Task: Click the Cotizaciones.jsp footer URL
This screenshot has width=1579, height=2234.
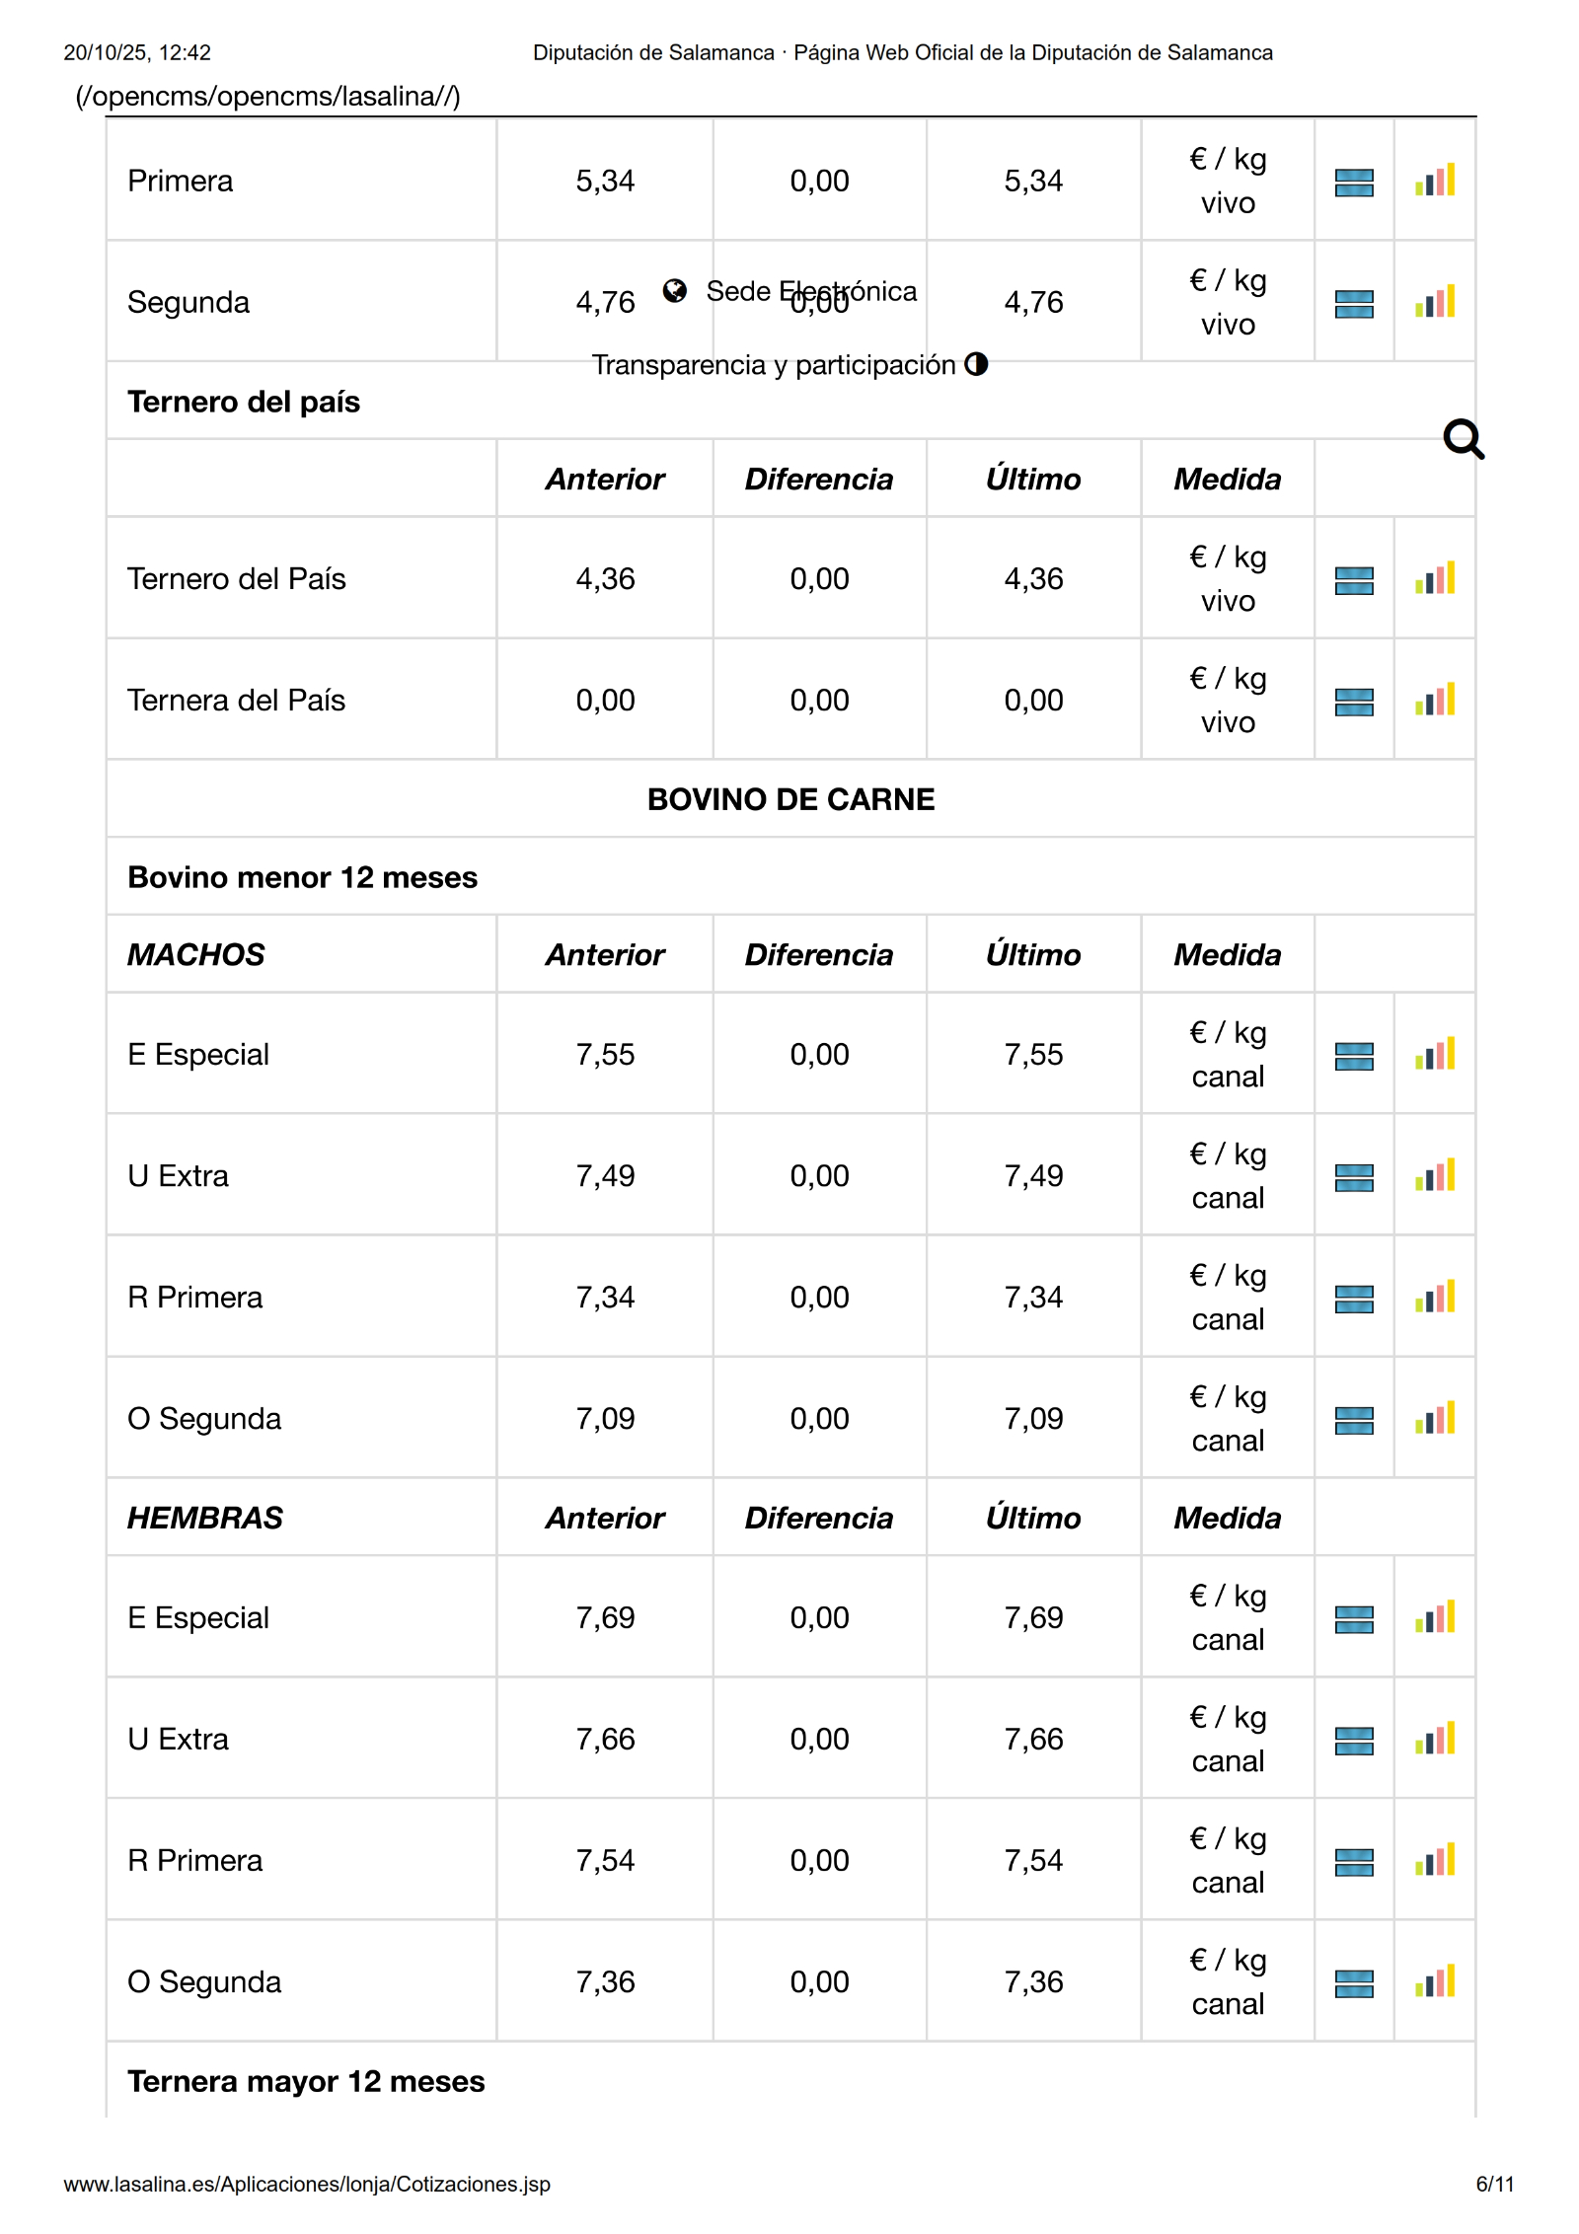Action: pyautogui.click(x=307, y=2184)
